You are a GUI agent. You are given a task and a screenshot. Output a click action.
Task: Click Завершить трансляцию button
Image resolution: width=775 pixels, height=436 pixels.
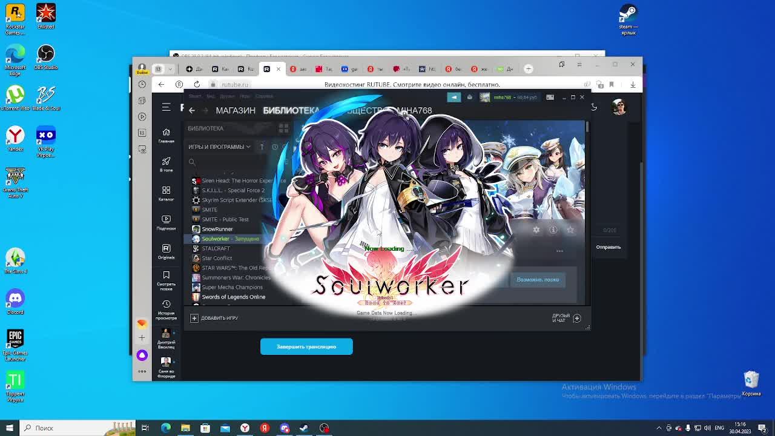306,346
